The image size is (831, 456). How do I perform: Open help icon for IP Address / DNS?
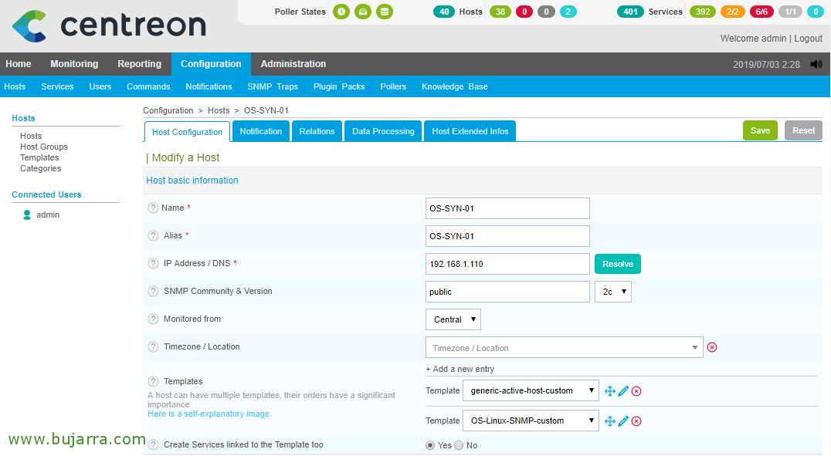coord(153,263)
